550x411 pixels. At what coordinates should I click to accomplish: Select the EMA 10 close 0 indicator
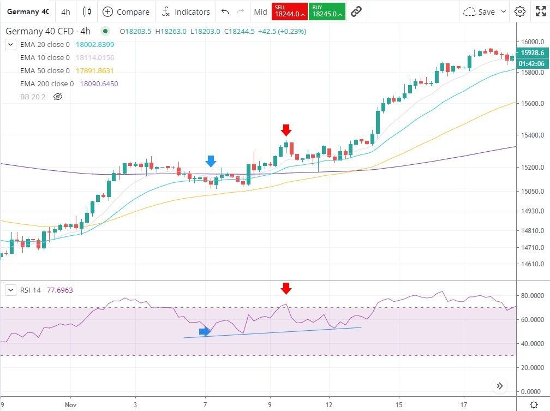[x=45, y=57]
